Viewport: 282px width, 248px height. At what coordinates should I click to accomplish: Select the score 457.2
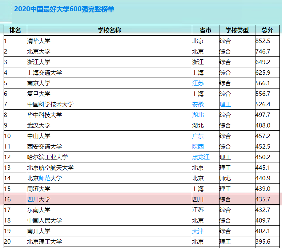click(x=263, y=136)
